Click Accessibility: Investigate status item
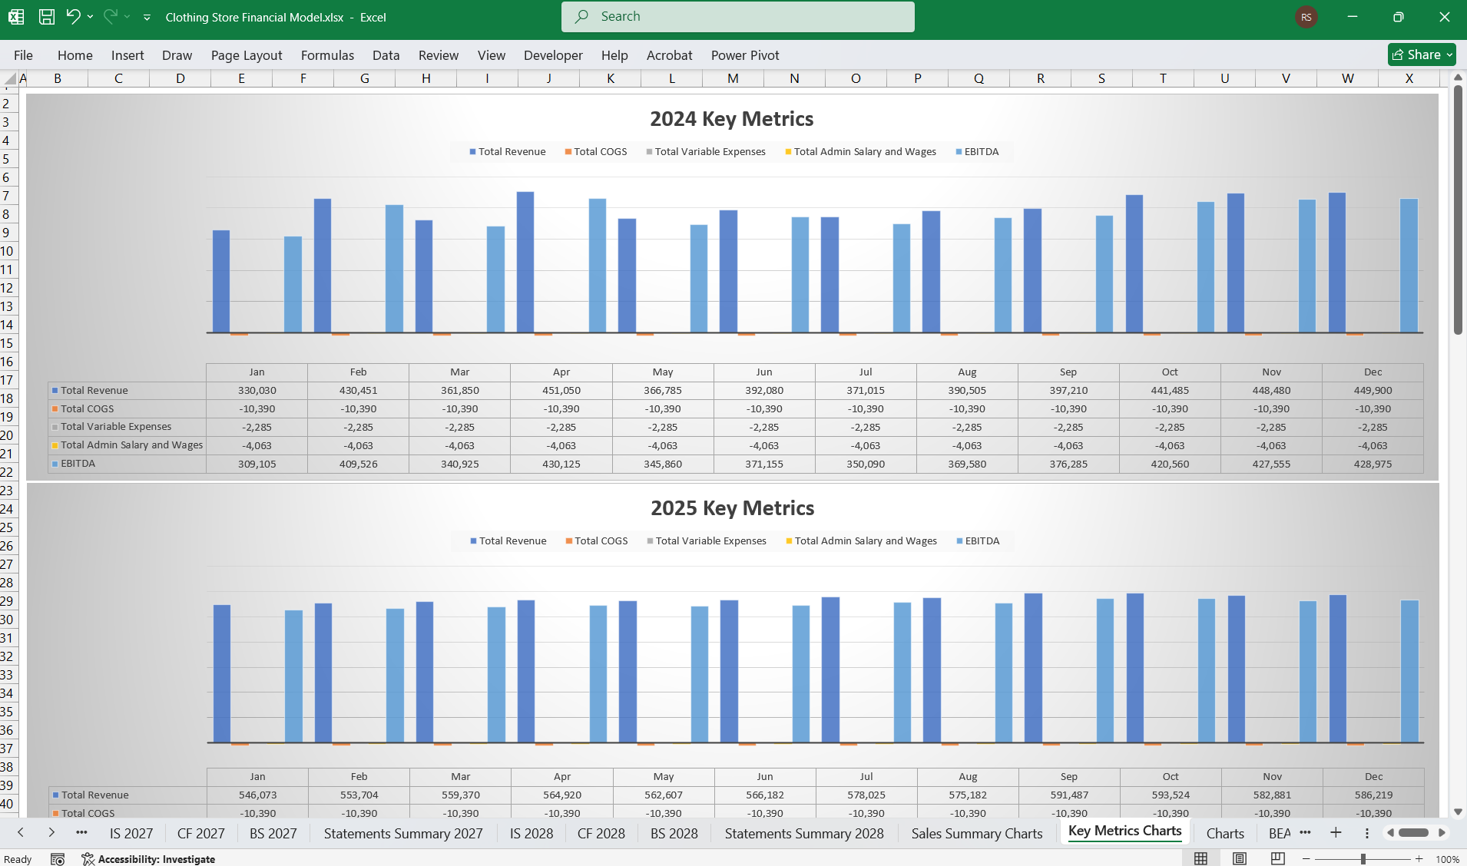 [x=148, y=859]
